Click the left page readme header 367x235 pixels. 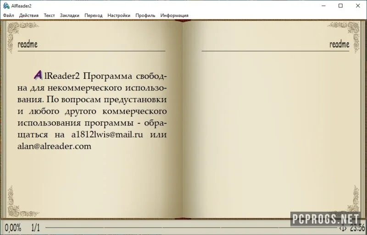coord(28,44)
